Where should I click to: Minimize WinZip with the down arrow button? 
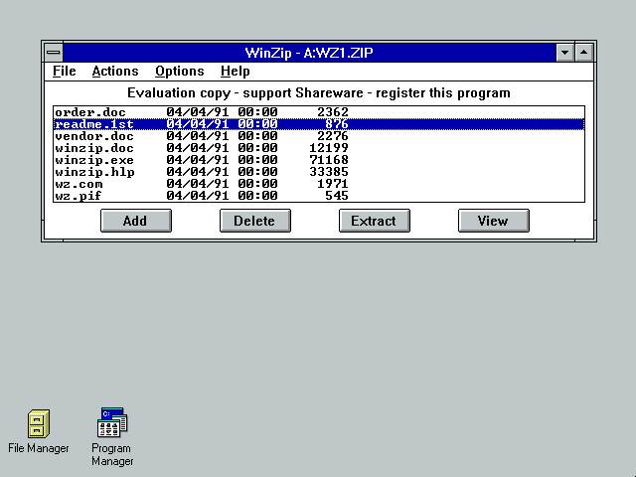click(564, 53)
